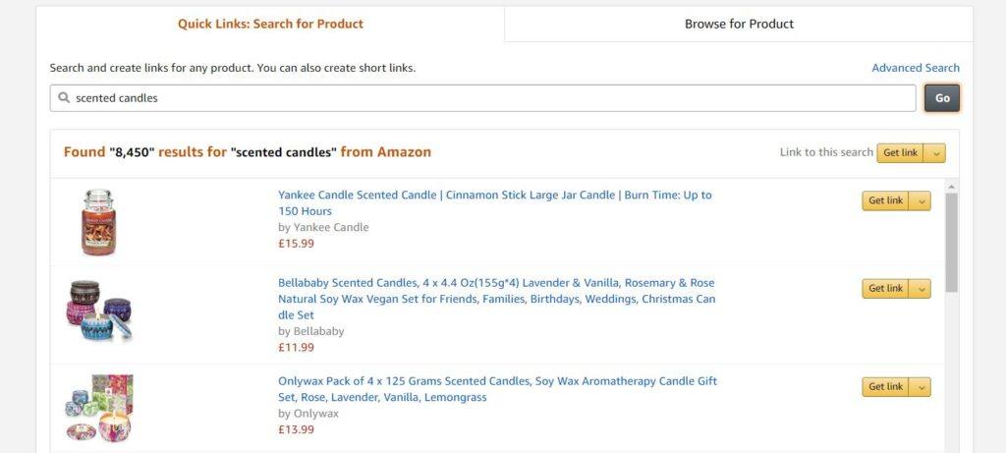This screenshot has height=453, width=1006.
Task: Open the Advanced Search link
Action: [916, 68]
